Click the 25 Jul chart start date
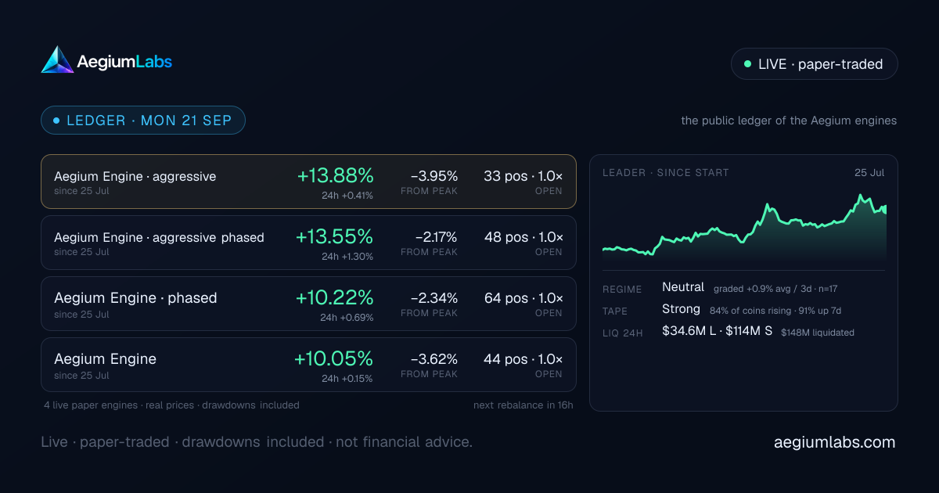 coord(869,173)
